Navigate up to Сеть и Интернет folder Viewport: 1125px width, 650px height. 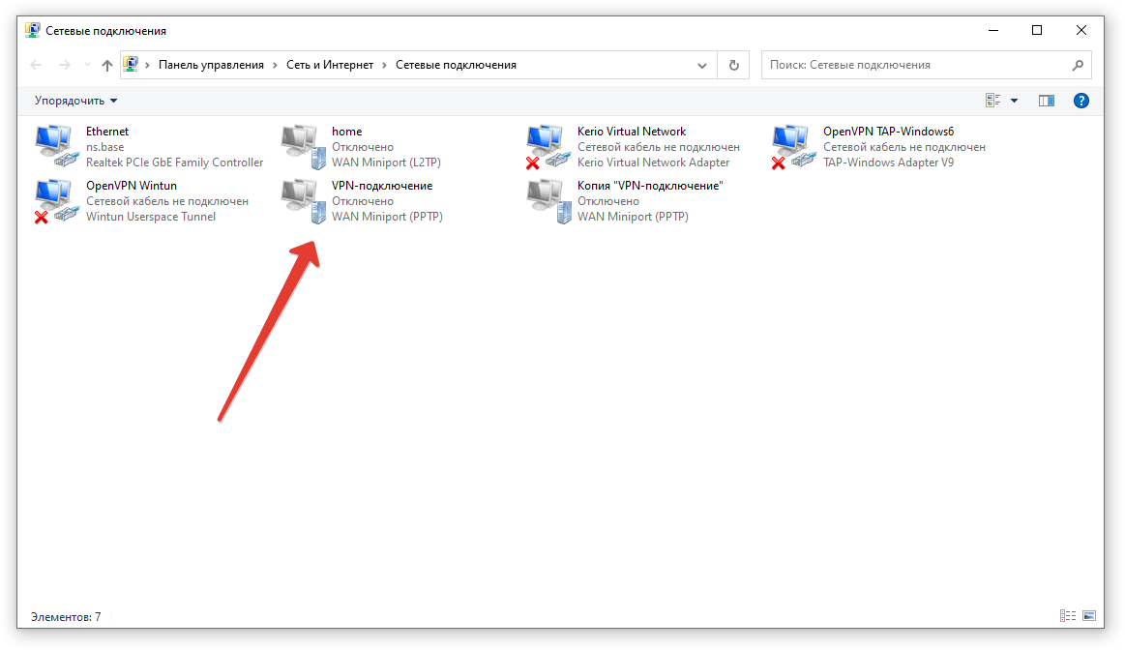pos(106,65)
